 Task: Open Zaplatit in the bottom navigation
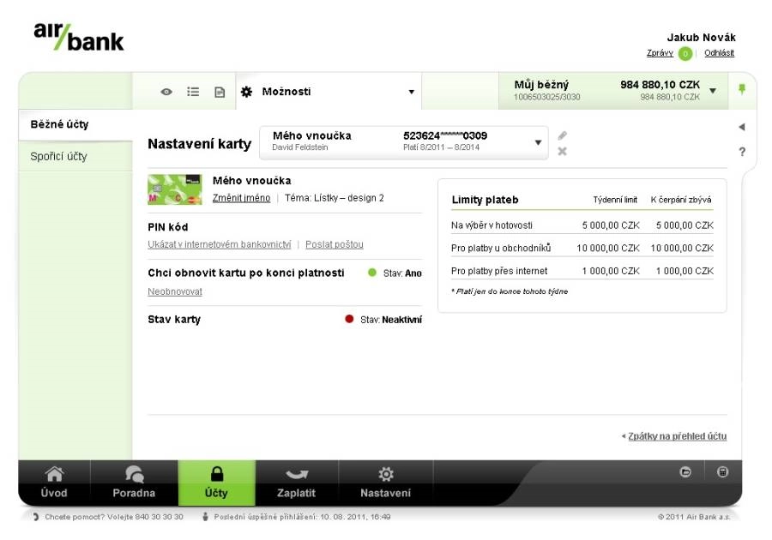295,483
